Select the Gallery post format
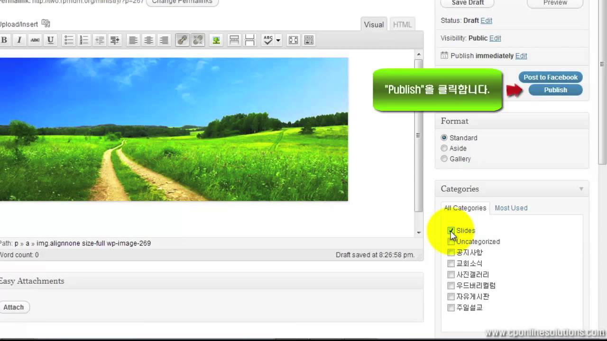This screenshot has height=341, width=607. coord(444,159)
